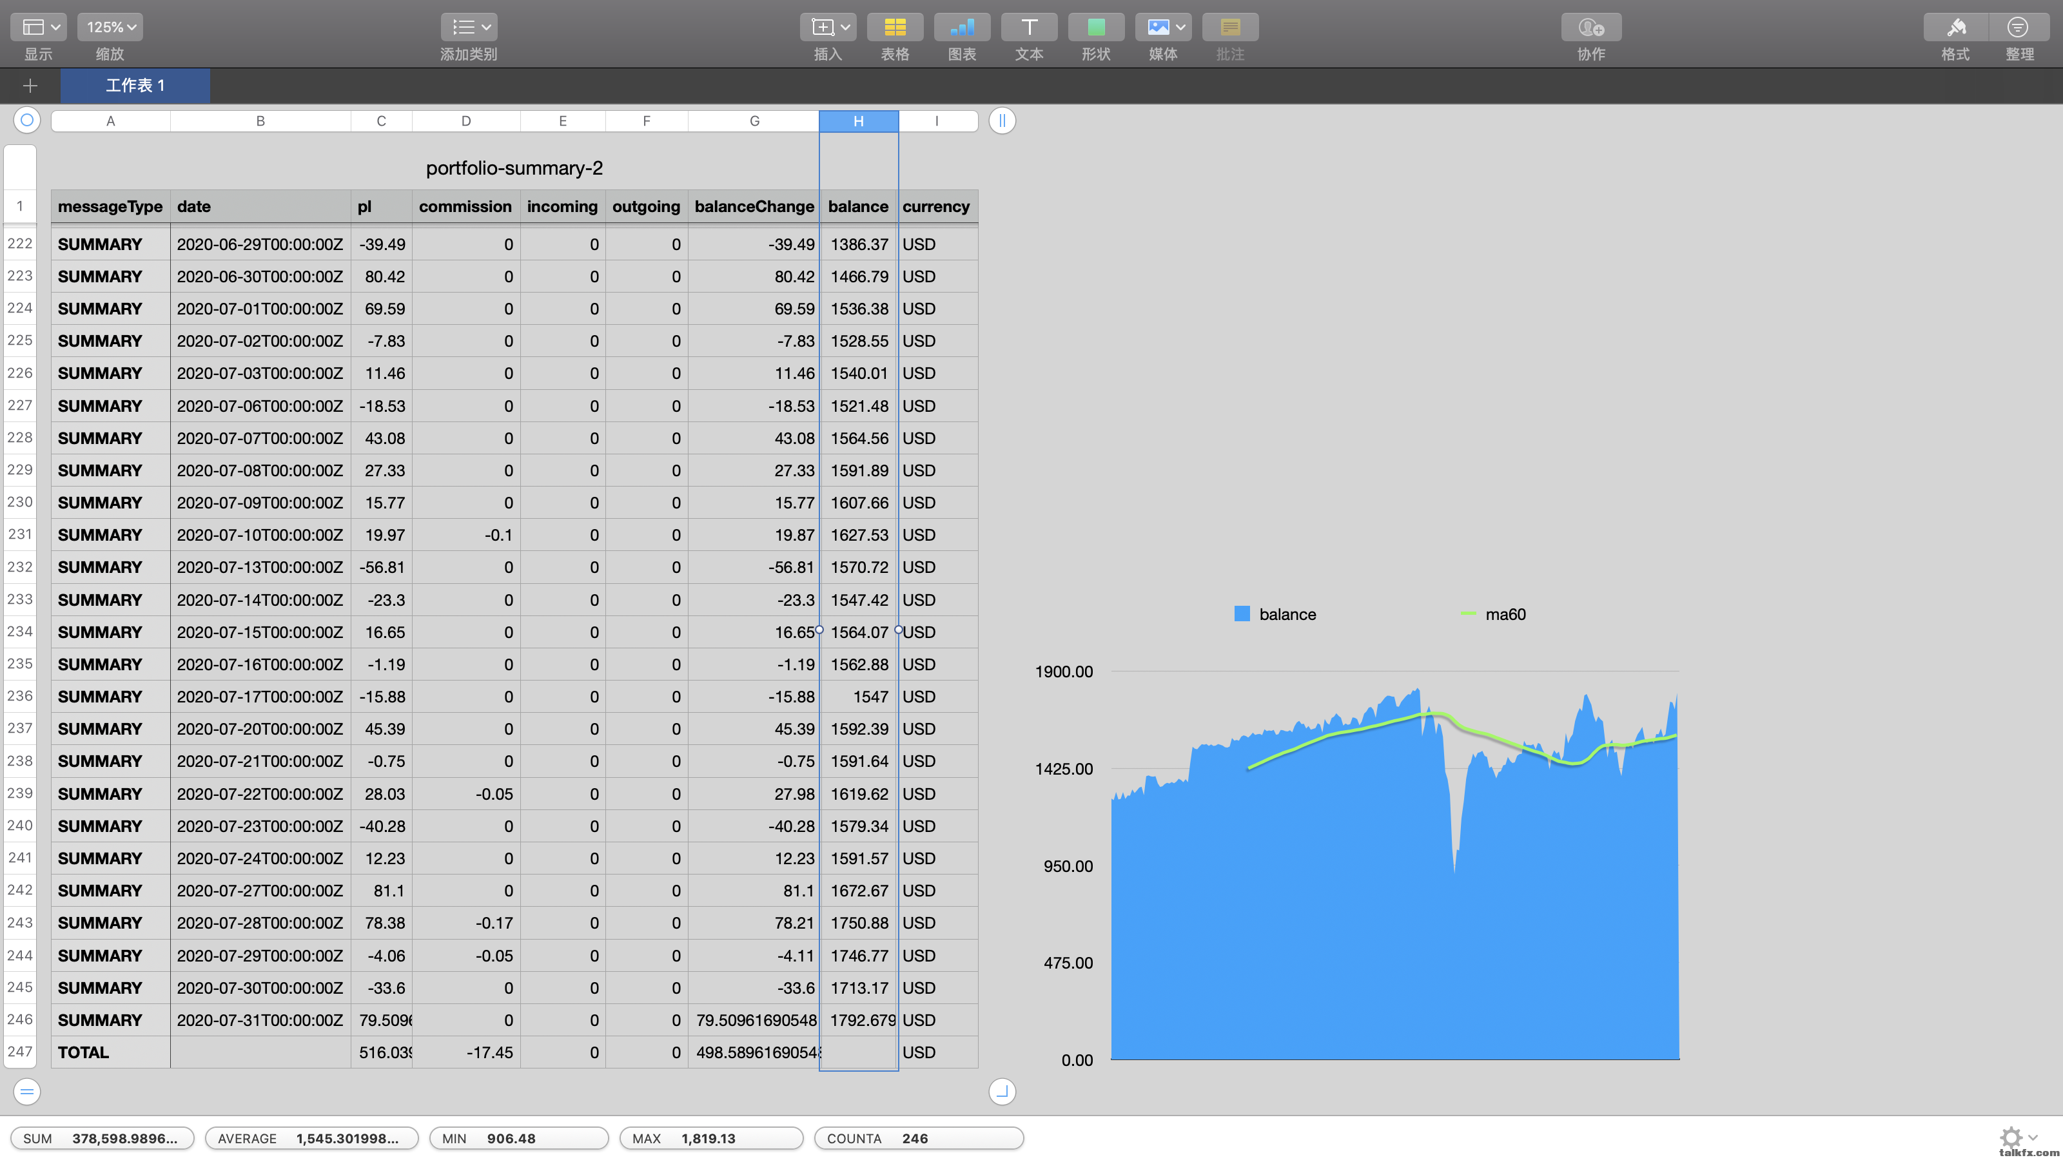Click the balanceChange header cell
Screen dimensions: 2063x1160
754,206
